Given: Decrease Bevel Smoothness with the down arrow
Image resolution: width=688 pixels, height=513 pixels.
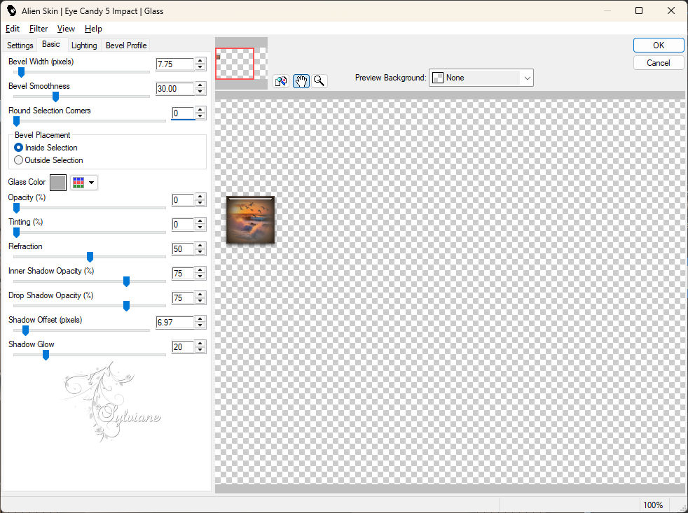Looking at the screenshot, I should (200, 92).
